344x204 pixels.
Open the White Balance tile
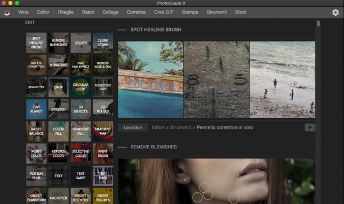[x=37, y=131]
